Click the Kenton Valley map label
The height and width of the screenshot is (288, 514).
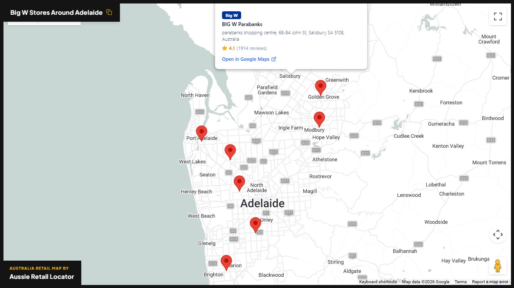[448, 146]
